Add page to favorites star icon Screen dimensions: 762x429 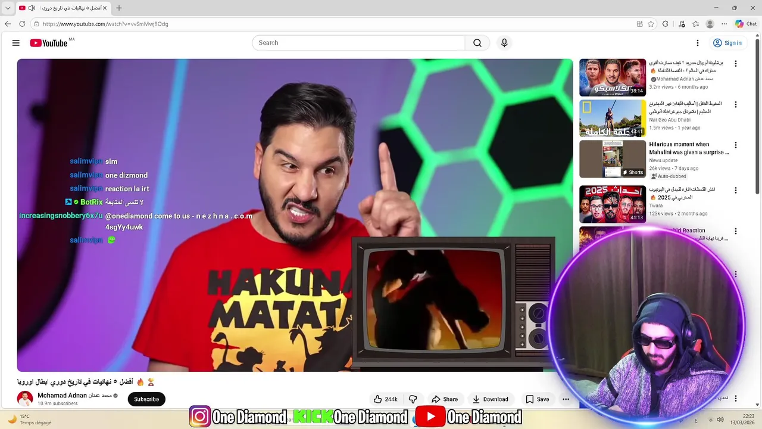point(651,24)
